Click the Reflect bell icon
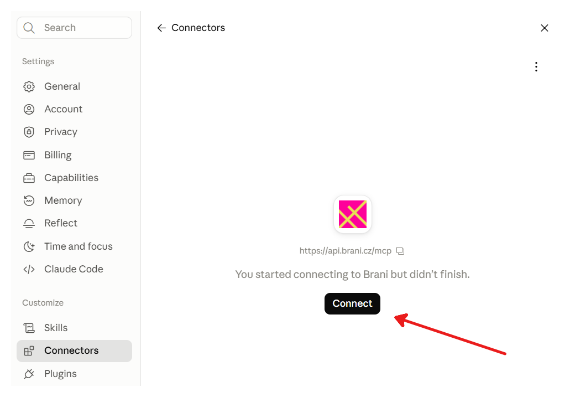 (29, 223)
